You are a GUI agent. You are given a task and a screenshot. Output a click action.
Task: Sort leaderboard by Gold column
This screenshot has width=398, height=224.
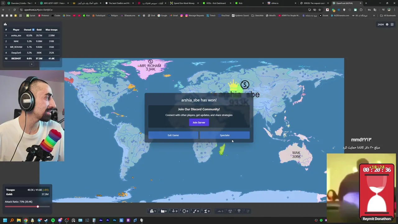point(39,30)
